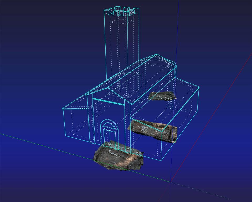Image resolution: width=252 pixels, height=202 pixels.
Task: Click the small upper textured excavation patch
Action: (x=162, y=96)
